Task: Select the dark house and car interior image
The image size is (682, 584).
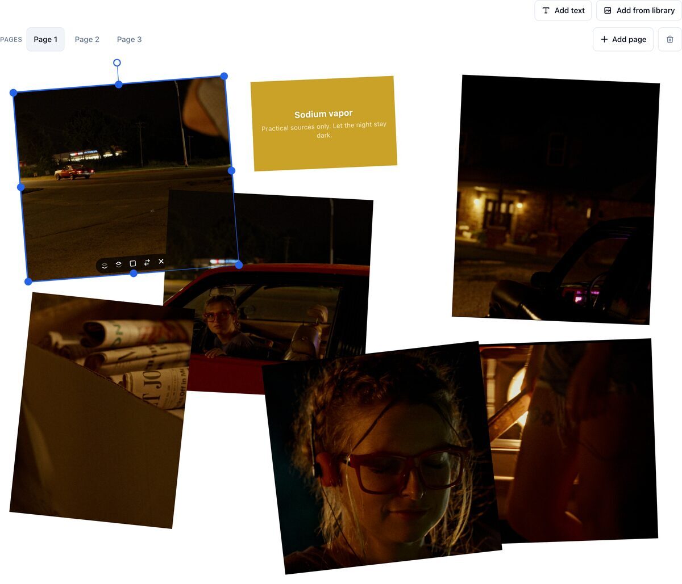Action: point(556,199)
